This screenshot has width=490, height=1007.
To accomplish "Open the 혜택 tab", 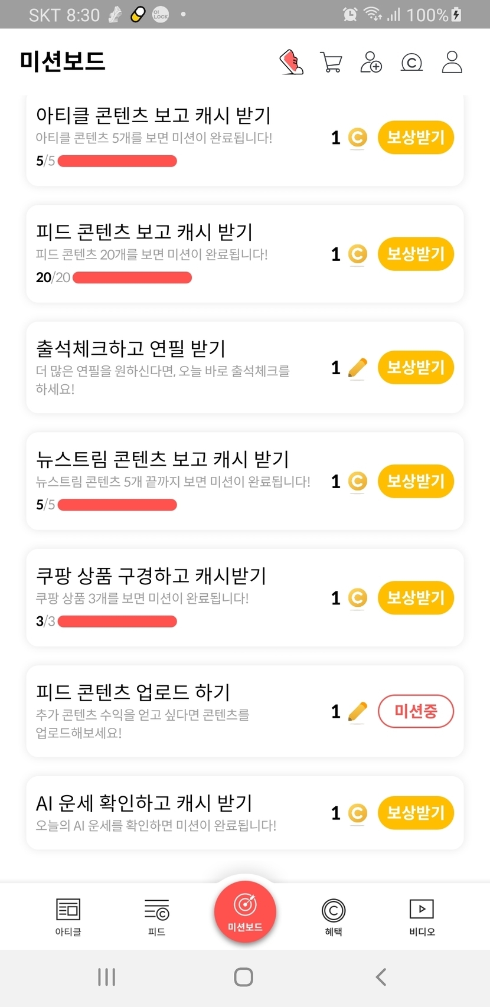I will pyautogui.click(x=334, y=917).
